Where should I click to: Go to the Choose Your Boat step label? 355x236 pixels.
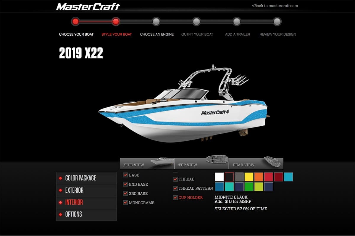[x=76, y=34]
